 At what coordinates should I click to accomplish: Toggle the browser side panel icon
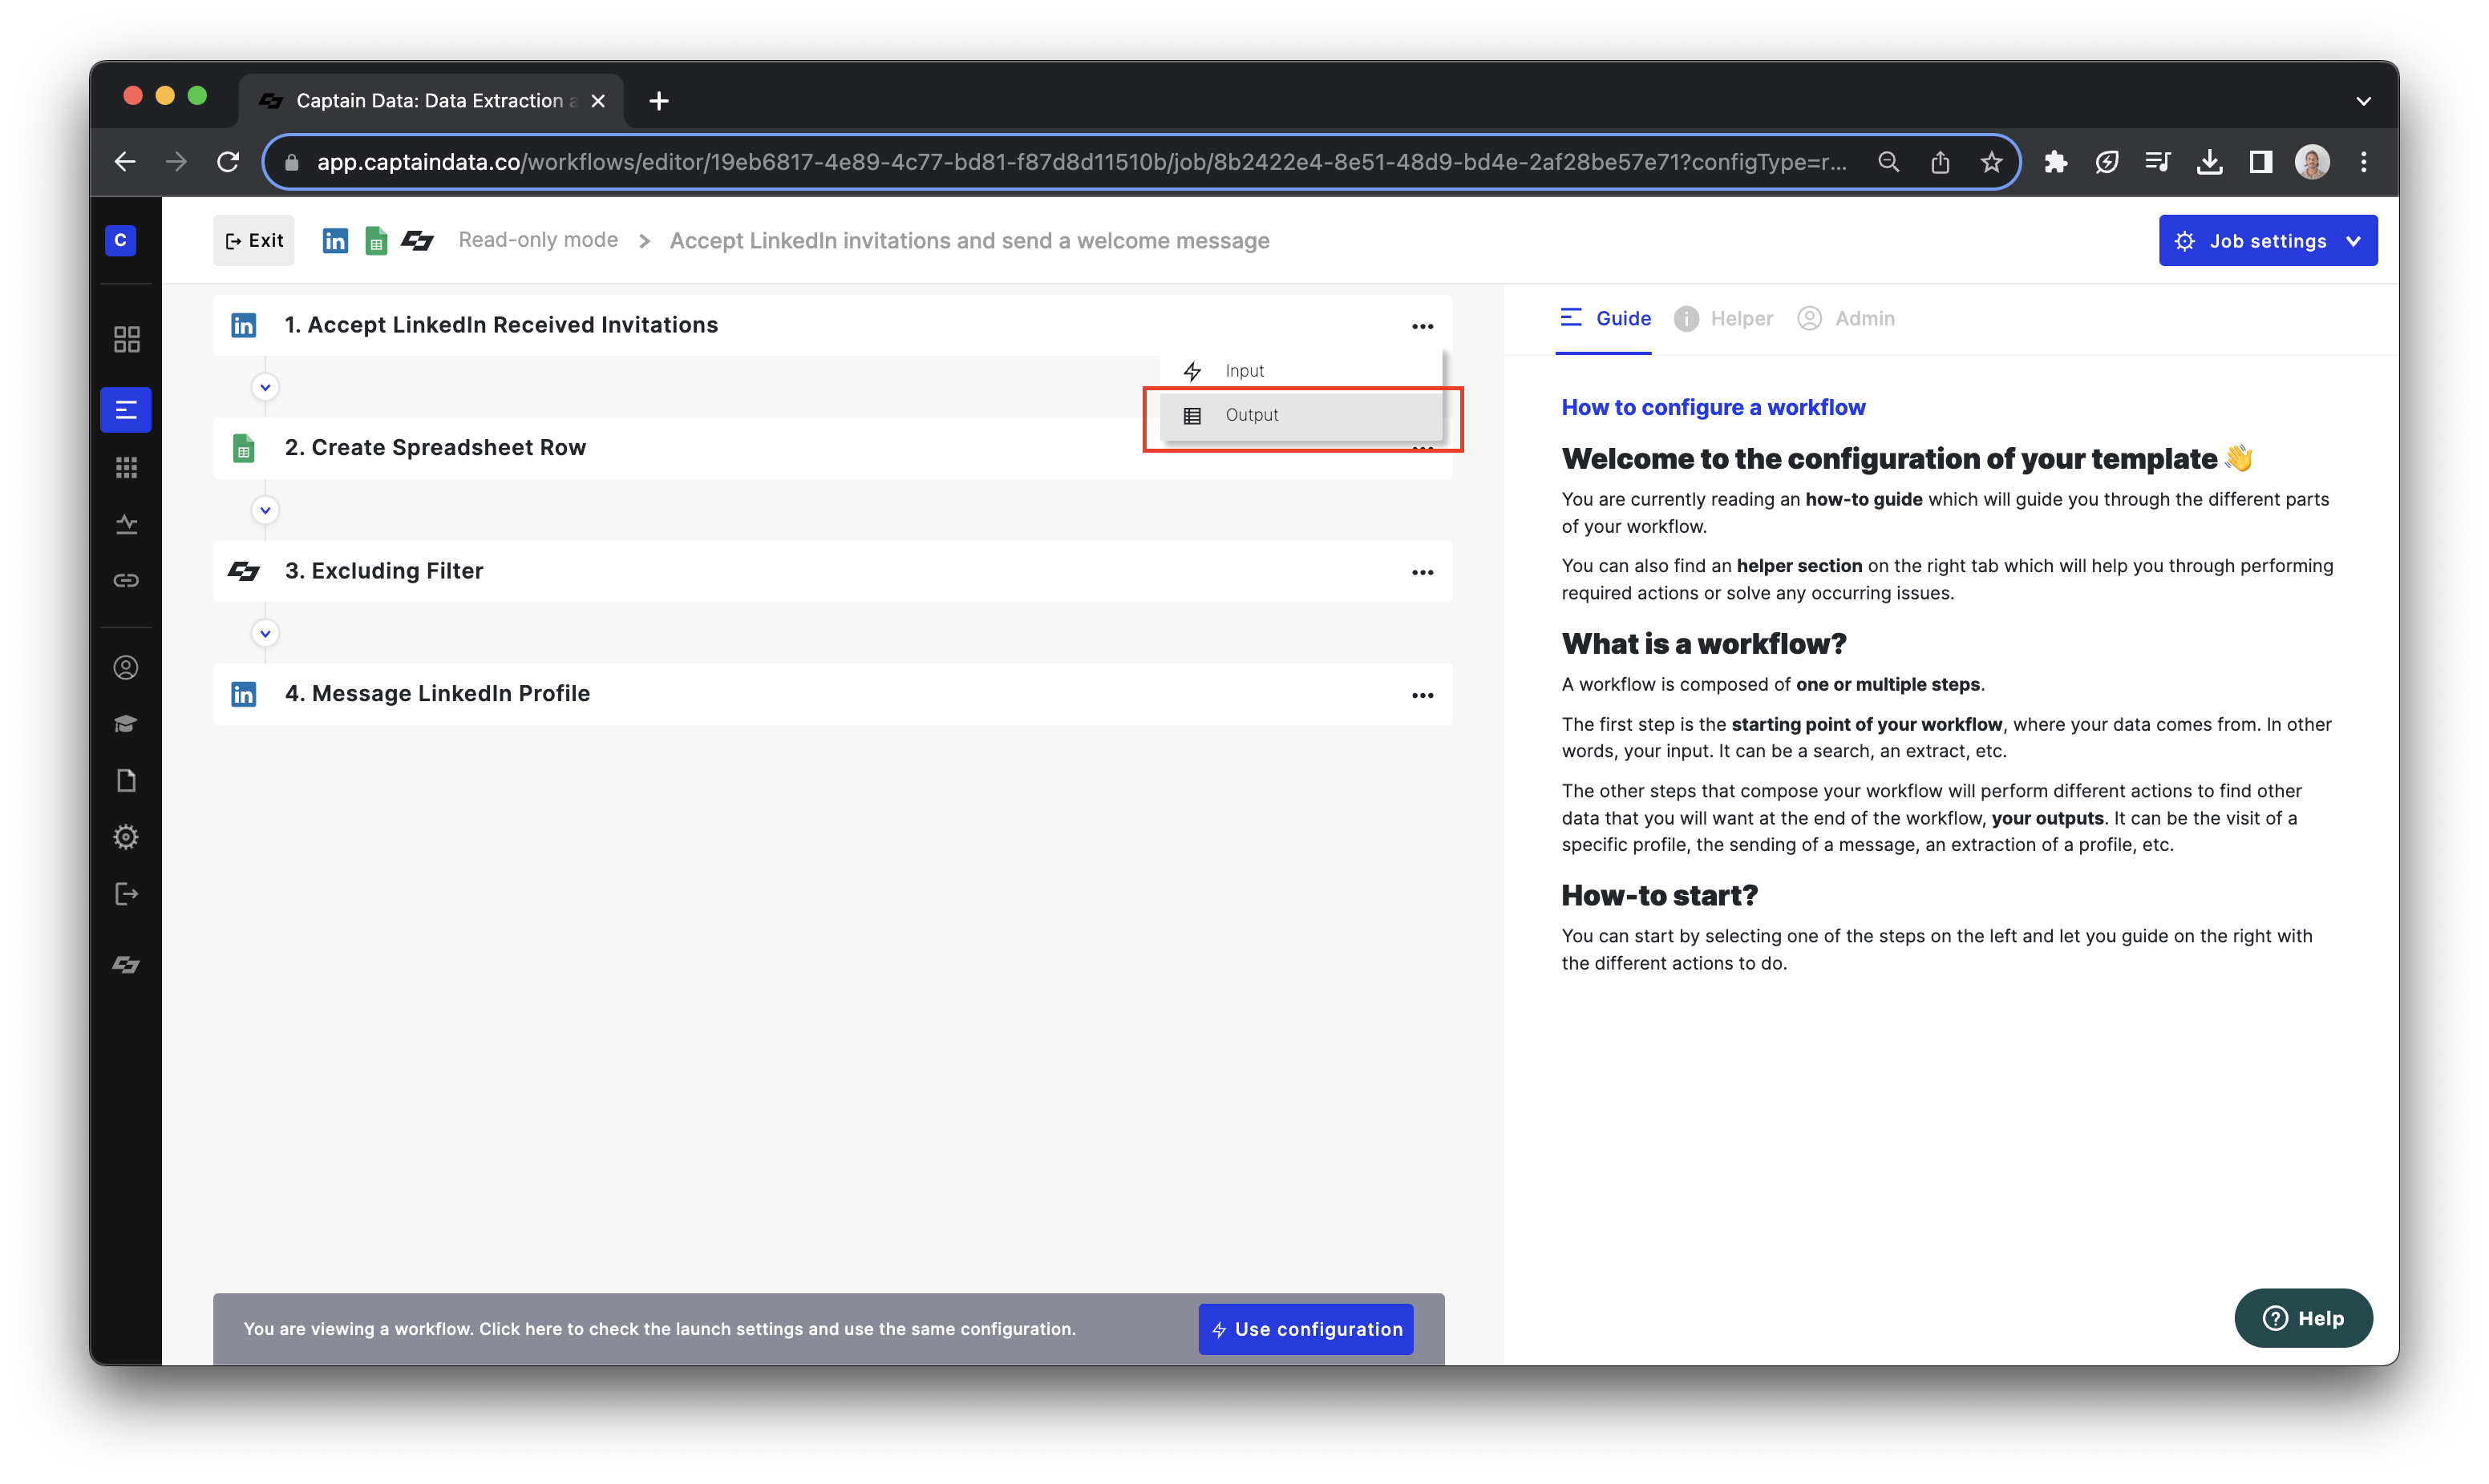[x=2260, y=161]
